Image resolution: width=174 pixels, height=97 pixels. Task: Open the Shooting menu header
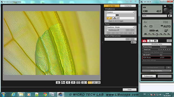(x=157, y=44)
